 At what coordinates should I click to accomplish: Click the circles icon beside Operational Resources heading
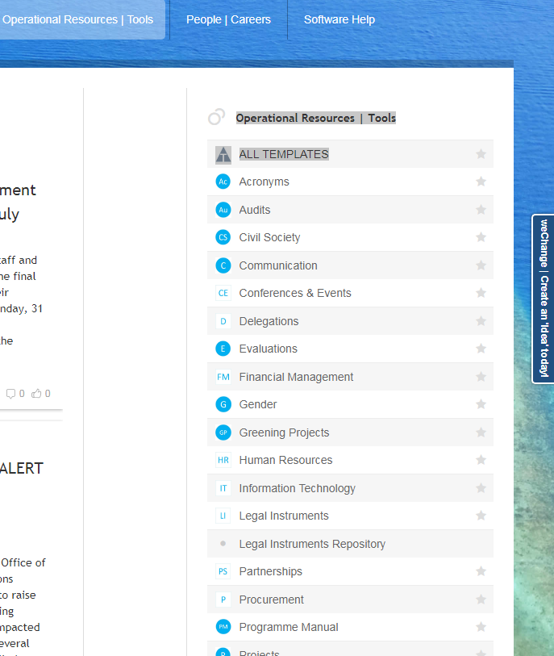tap(217, 117)
